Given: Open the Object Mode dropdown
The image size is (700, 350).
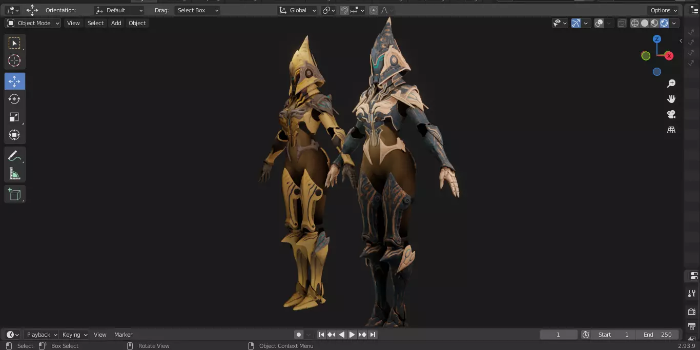Looking at the screenshot, I should (33, 23).
